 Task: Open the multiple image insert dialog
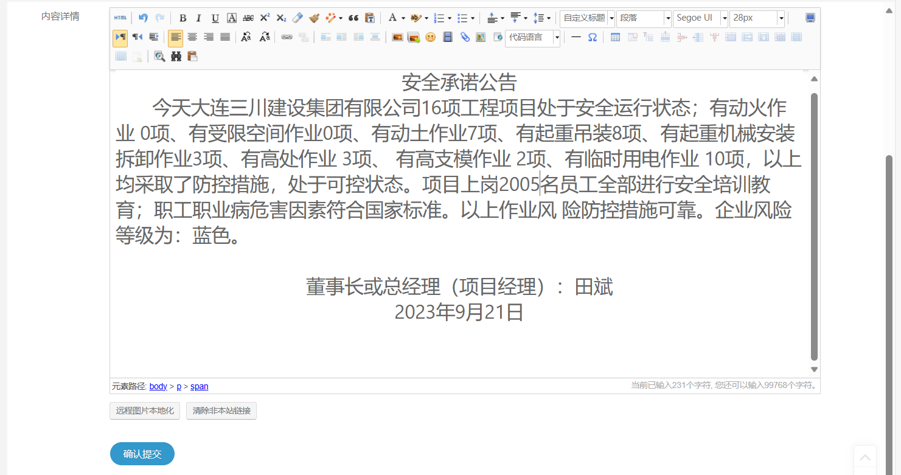414,38
